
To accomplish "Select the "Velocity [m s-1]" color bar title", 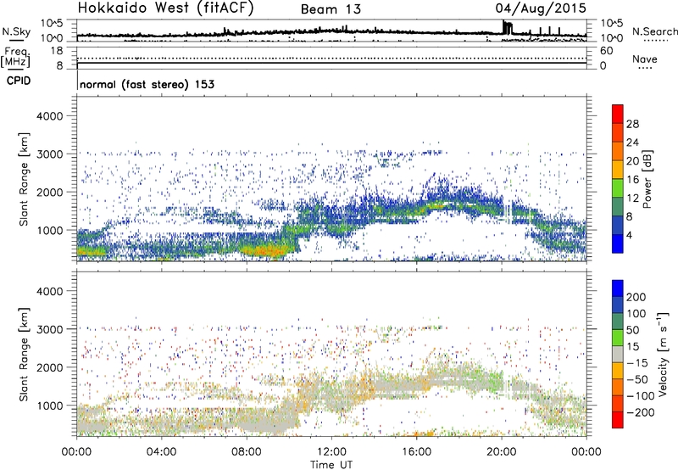I will (x=663, y=354).
